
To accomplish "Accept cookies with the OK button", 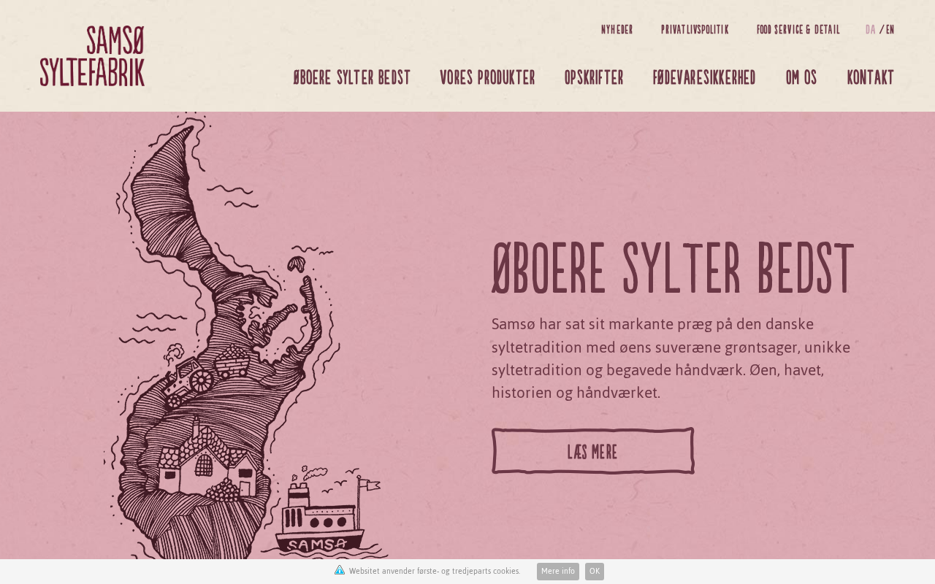I will pyautogui.click(x=595, y=572).
